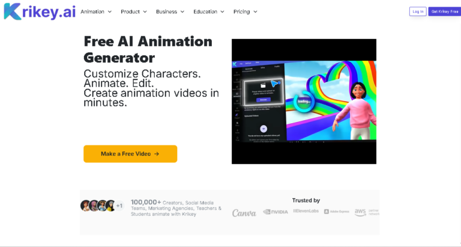Image resolution: width=461 pixels, height=247 pixels.
Task: Click the ElevenLabs logo
Action: tap(306, 211)
